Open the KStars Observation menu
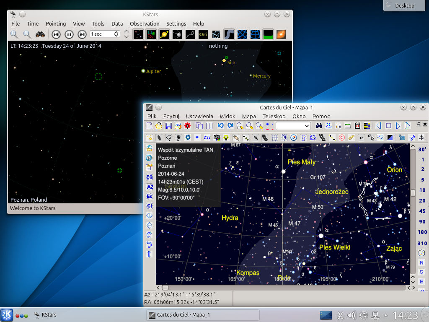 (x=145, y=23)
